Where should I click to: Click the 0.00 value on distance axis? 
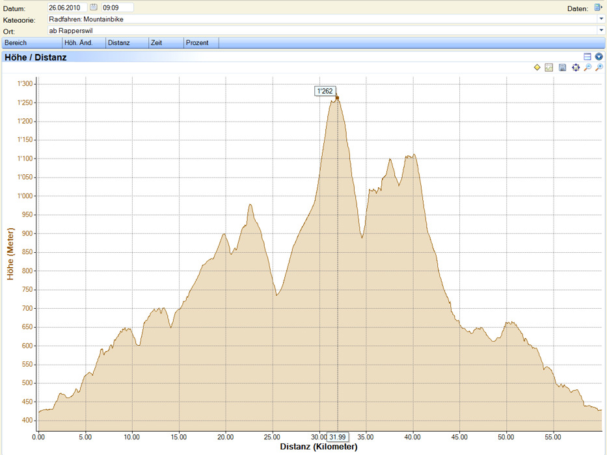tap(38, 437)
